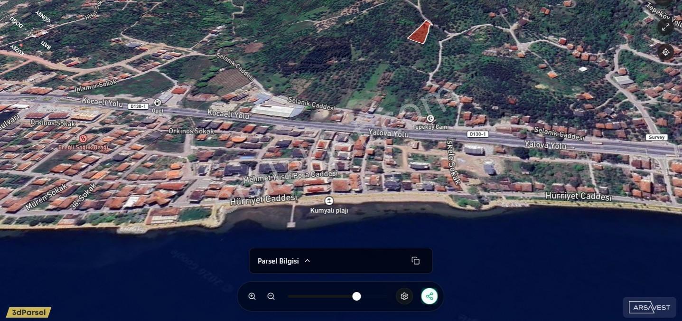Click the D130-1 badge near Opet
The height and width of the screenshot is (321, 682).
point(138,106)
